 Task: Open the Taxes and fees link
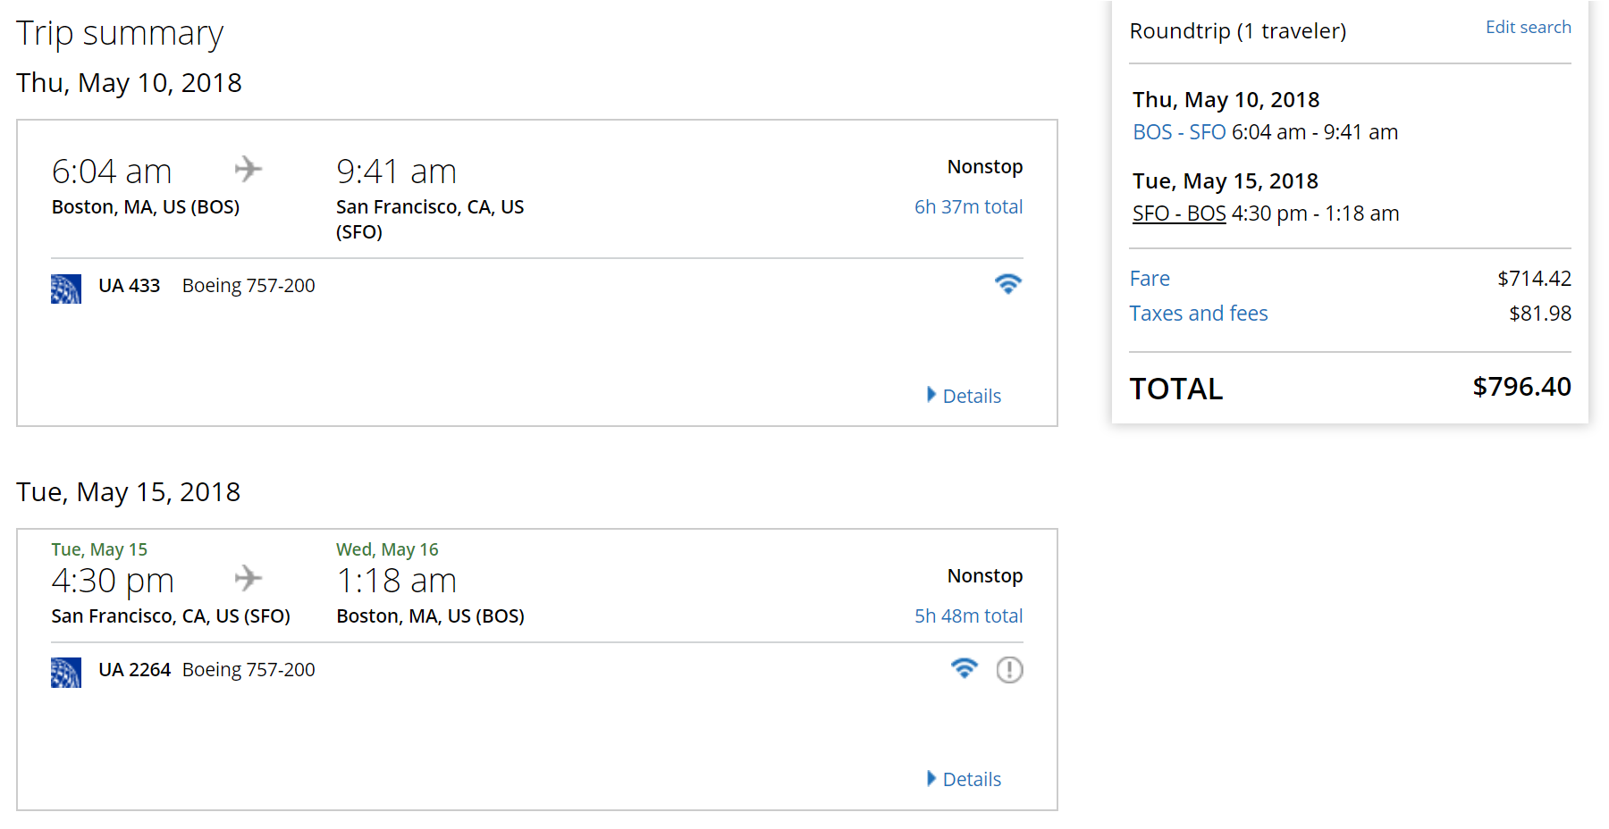(1198, 314)
